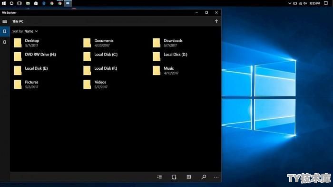Click the volume icon in system tray
The image size is (333, 187).
[305, 3]
